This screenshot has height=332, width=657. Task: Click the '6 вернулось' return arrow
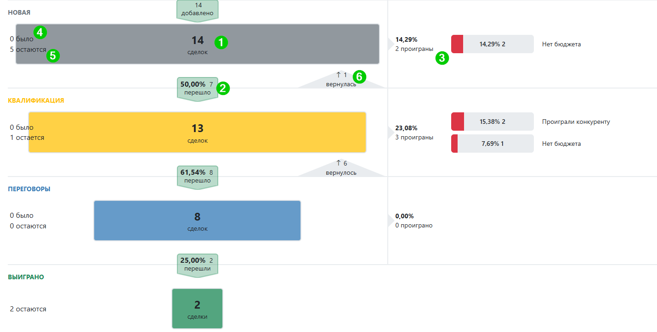click(x=341, y=168)
